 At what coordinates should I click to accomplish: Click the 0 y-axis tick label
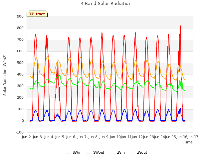click(23, 121)
